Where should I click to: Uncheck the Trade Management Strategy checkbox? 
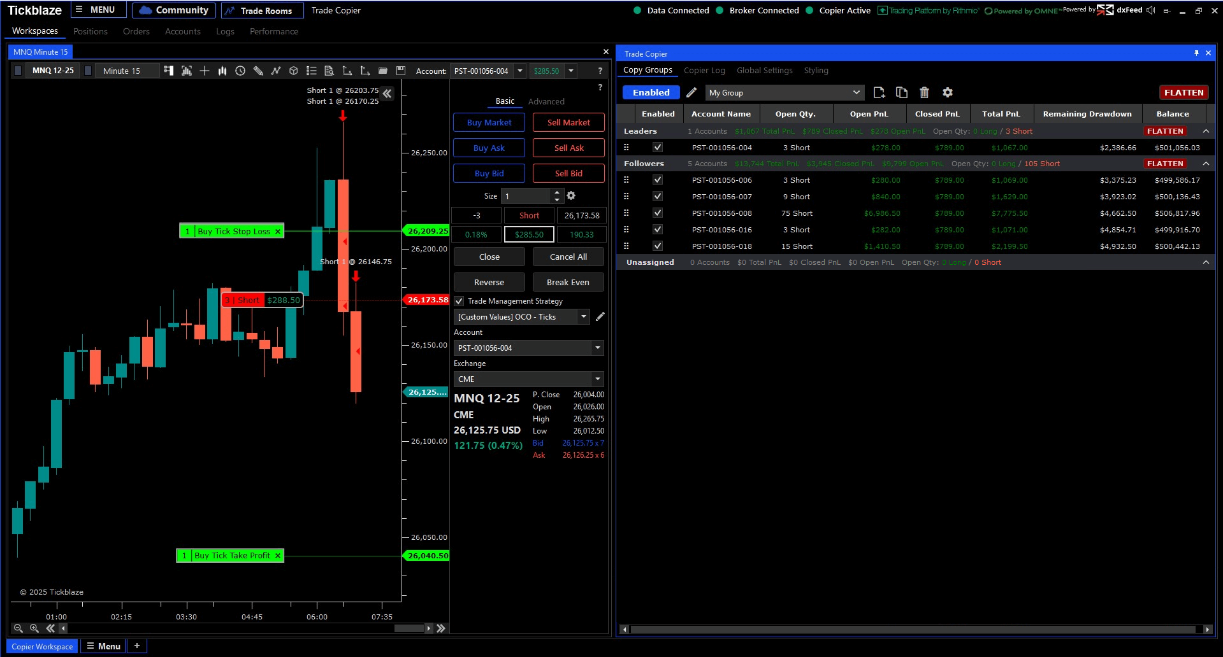[459, 301]
